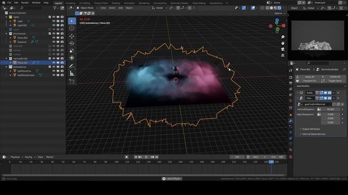Open the Add Modifier dropdown

pyautogui.click(x=321, y=86)
